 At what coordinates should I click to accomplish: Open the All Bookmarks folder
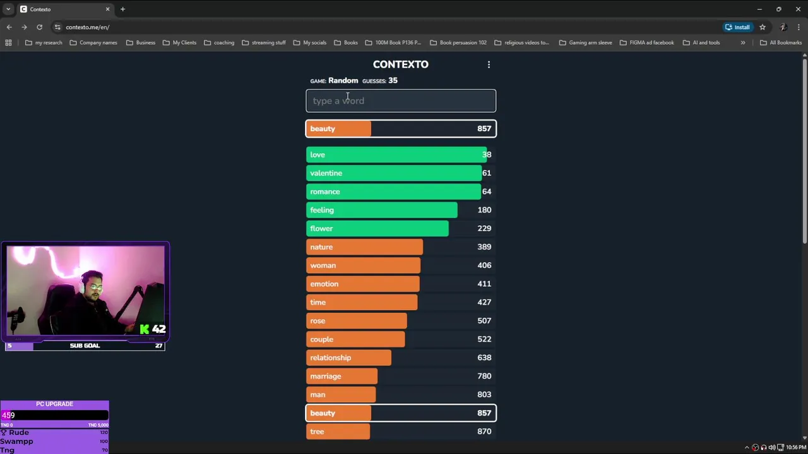coord(781,43)
